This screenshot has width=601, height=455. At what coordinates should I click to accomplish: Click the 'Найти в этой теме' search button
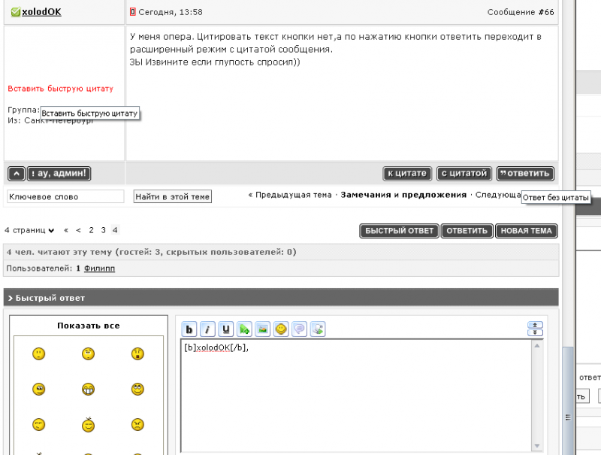click(173, 197)
